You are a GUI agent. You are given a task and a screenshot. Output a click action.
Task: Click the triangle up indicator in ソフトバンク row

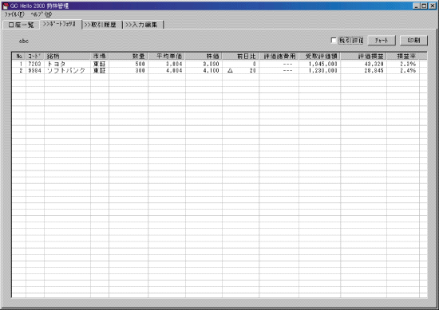click(x=230, y=71)
